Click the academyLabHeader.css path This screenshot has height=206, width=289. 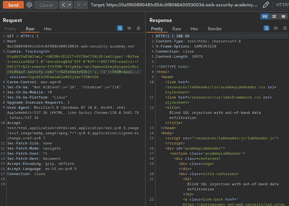click(x=215, y=87)
